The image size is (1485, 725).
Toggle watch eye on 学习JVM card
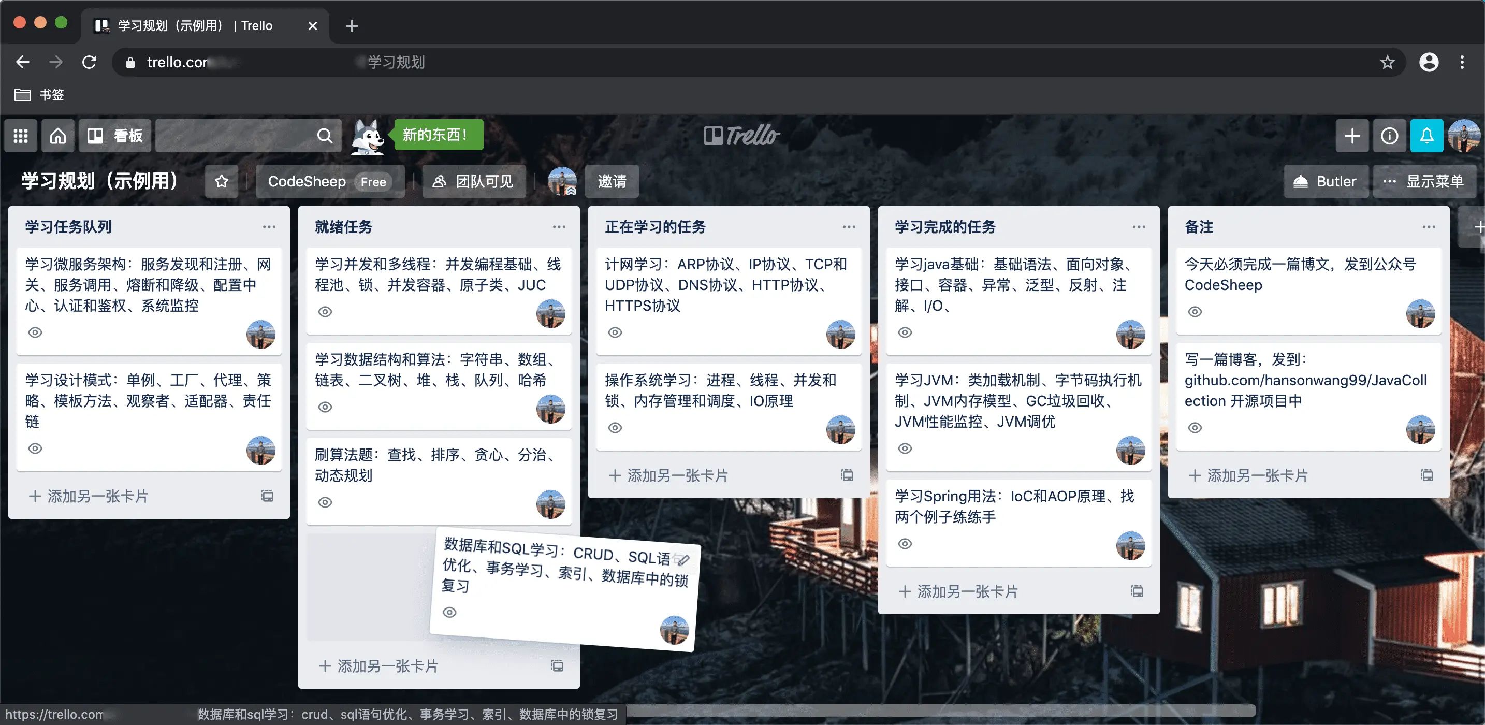(x=905, y=448)
